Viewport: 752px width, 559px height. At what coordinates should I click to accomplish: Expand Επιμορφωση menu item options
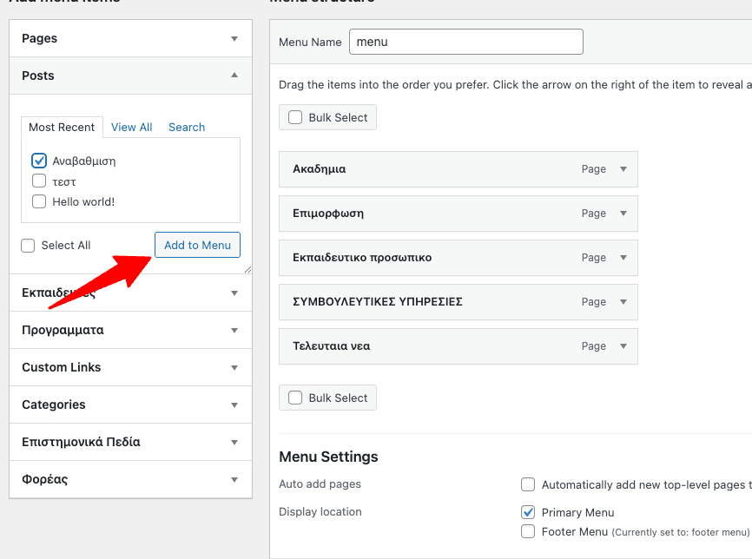[623, 214]
